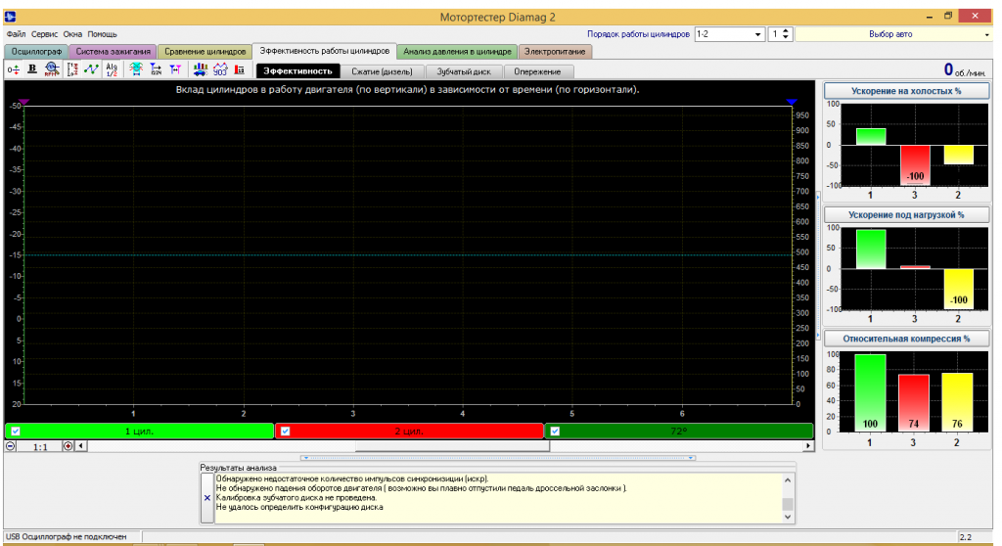Collapse the right bar chart panel via splitter
Image resolution: width=1002 pixels, height=546 pixels.
(x=819, y=265)
